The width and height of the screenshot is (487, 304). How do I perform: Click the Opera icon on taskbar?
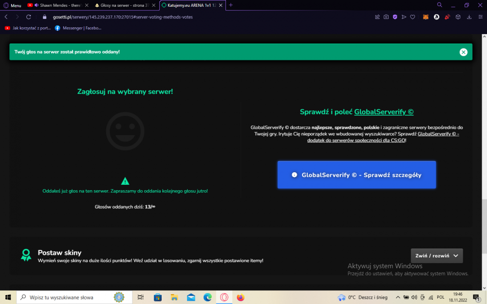(x=224, y=297)
